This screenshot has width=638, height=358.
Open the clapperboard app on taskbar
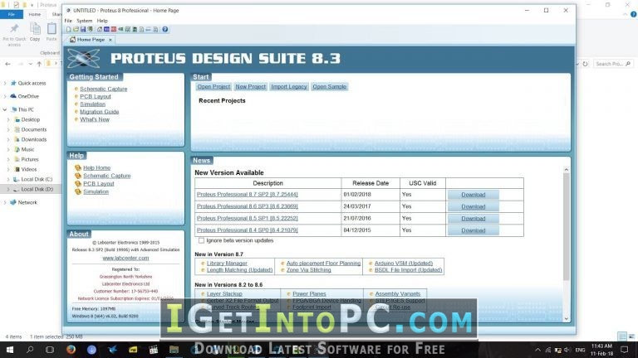[x=154, y=349]
